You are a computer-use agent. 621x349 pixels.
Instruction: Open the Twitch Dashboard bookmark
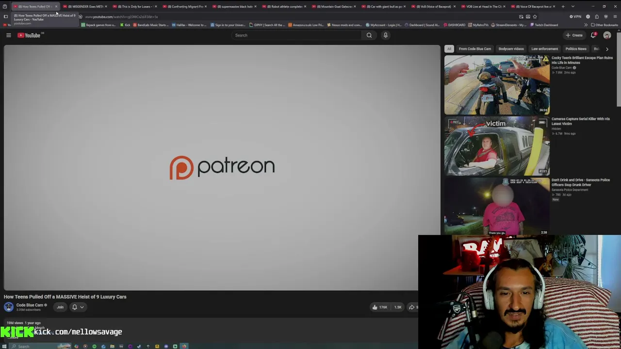[544, 25]
